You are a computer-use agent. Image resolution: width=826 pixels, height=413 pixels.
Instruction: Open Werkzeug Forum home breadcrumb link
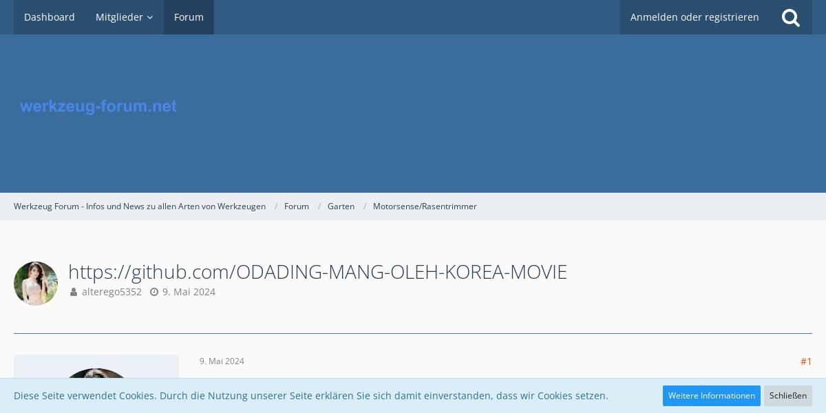(x=140, y=206)
